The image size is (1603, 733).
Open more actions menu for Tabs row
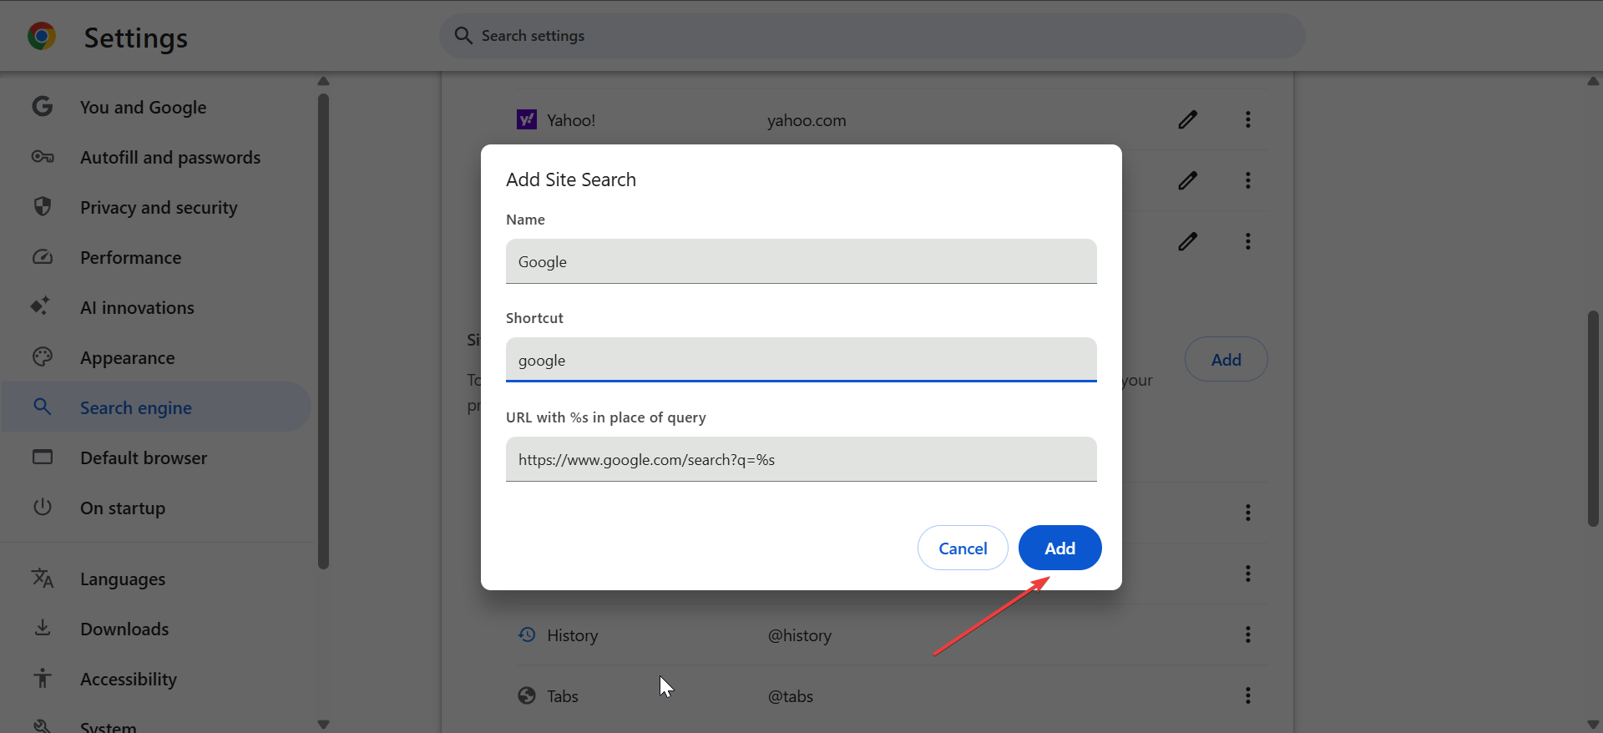point(1248,695)
